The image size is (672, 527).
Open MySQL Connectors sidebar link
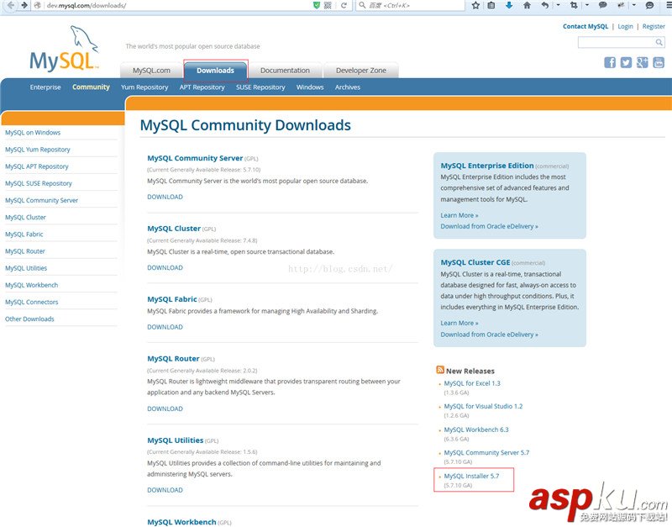coord(31,302)
